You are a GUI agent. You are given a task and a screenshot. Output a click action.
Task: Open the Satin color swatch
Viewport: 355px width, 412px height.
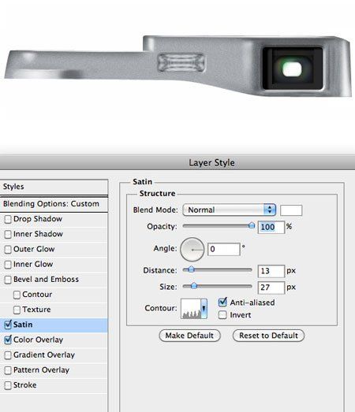[291, 210]
